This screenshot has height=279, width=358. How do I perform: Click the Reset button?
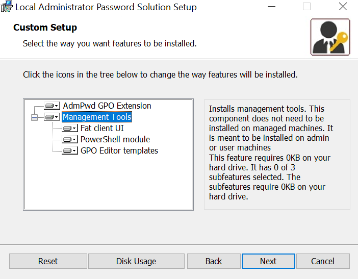click(x=48, y=261)
